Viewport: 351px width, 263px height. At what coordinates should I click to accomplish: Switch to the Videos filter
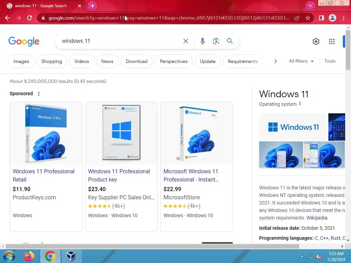click(x=82, y=61)
